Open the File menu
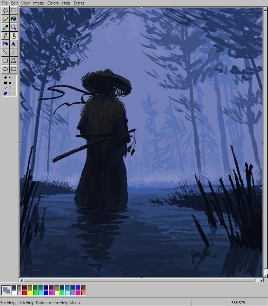The image size is (268, 306). (x=4, y=3)
